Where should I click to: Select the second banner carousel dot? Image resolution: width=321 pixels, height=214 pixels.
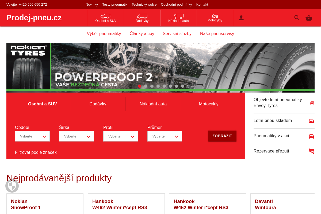[146, 86]
